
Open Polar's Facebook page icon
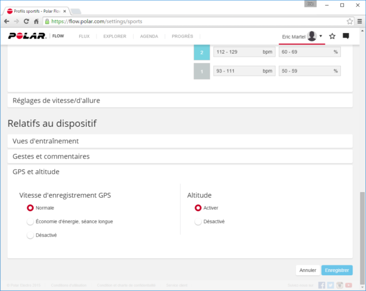coord(321,285)
